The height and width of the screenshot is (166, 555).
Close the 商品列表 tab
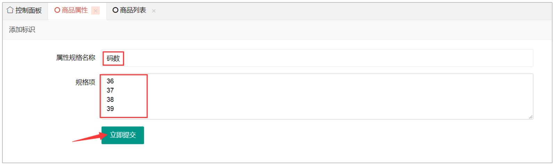tap(154, 11)
